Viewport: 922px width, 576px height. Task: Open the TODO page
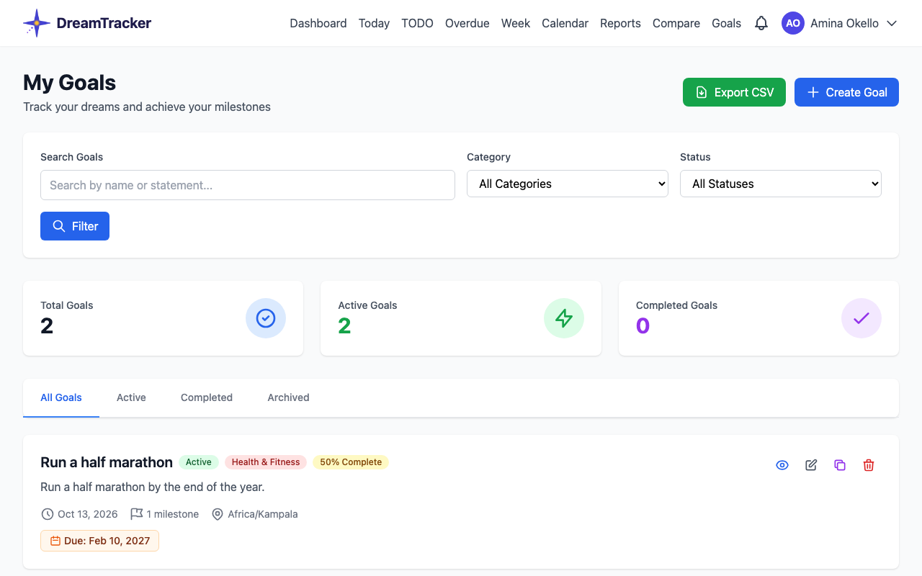[417, 23]
